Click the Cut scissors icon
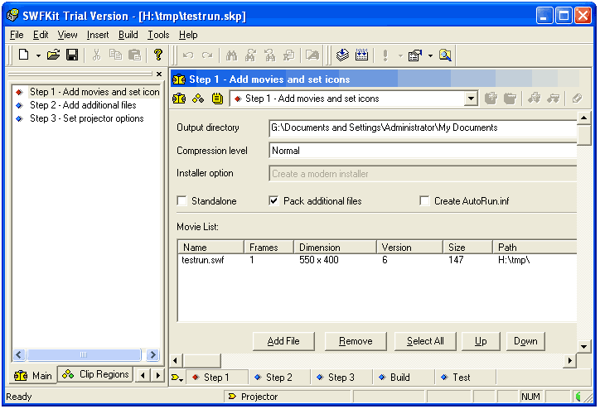Image resolution: width=600 pixels, height=409 pixels. pyautogui.click(x=96, y=55)
